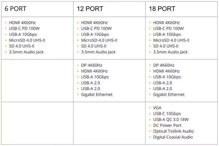Click plus bullet by DP 4K60Hz in 18 PORT column
219x146 pixels.
[150, 65]
